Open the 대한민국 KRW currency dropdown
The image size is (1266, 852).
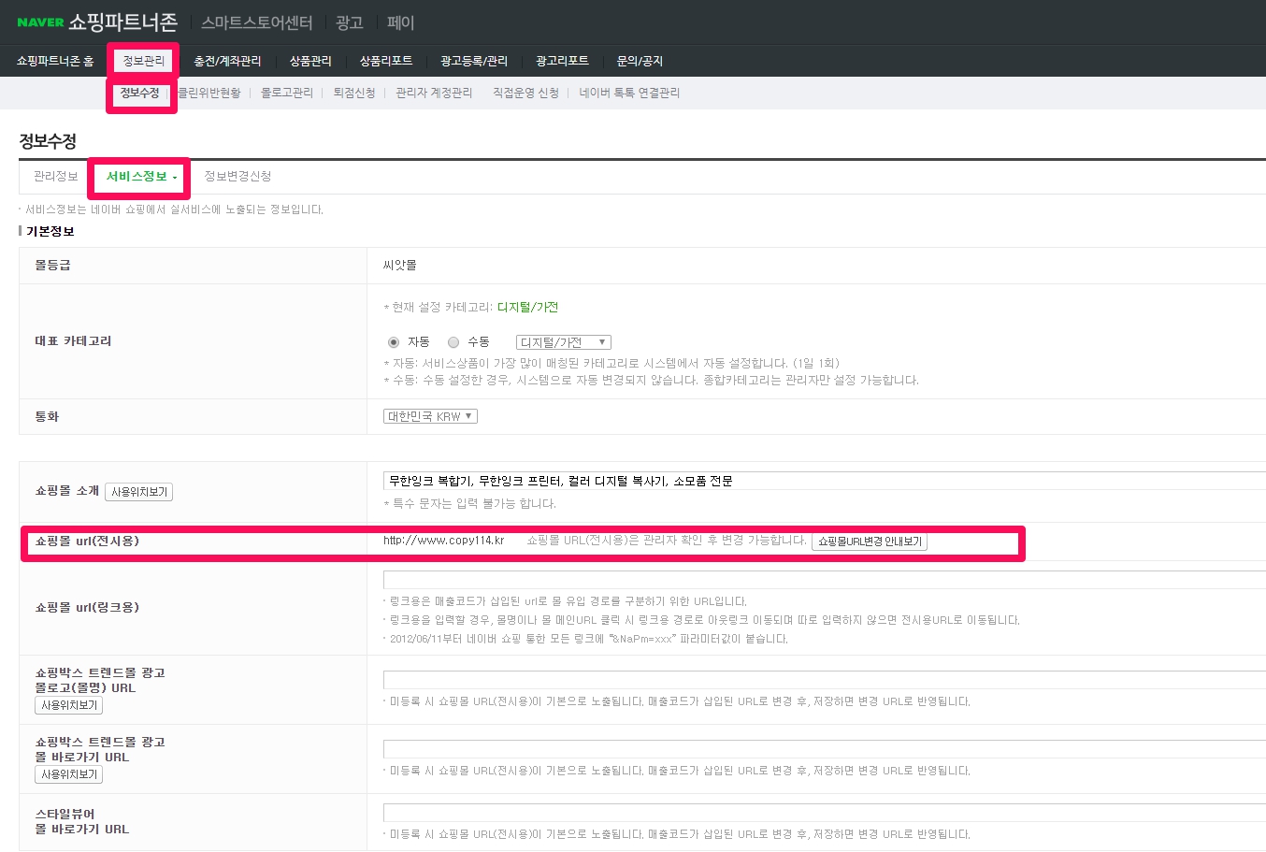(x=430, y=416)
